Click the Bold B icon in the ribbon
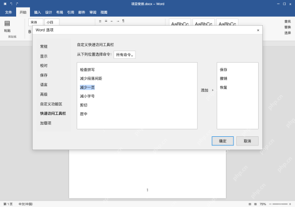The height and width of the screenshot is (207, 295). tap(30, 32)
